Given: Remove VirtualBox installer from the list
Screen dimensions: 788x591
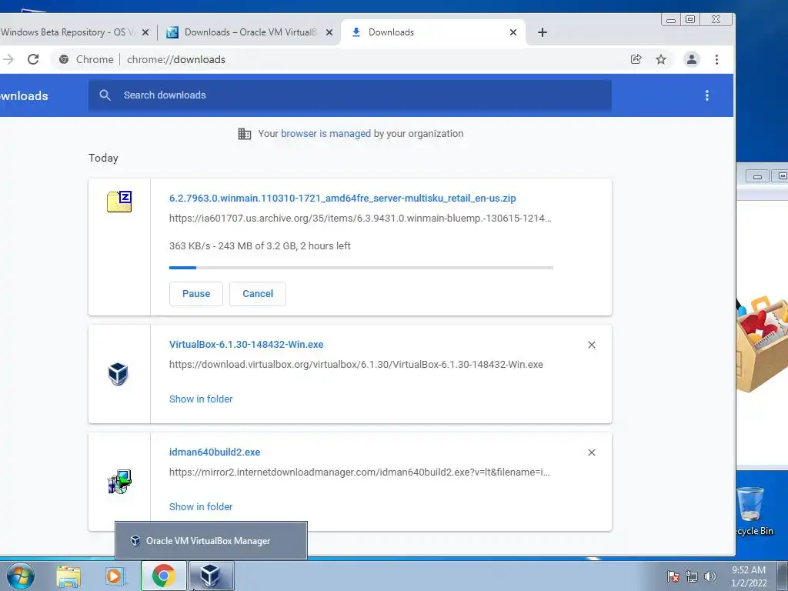Looking at the screenshot, I should [x=592, y=345].
